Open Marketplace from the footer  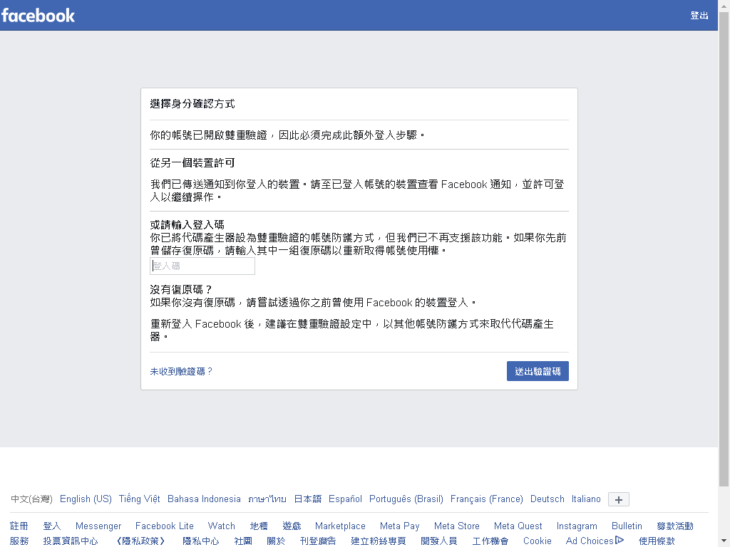(x=340, y=526)
